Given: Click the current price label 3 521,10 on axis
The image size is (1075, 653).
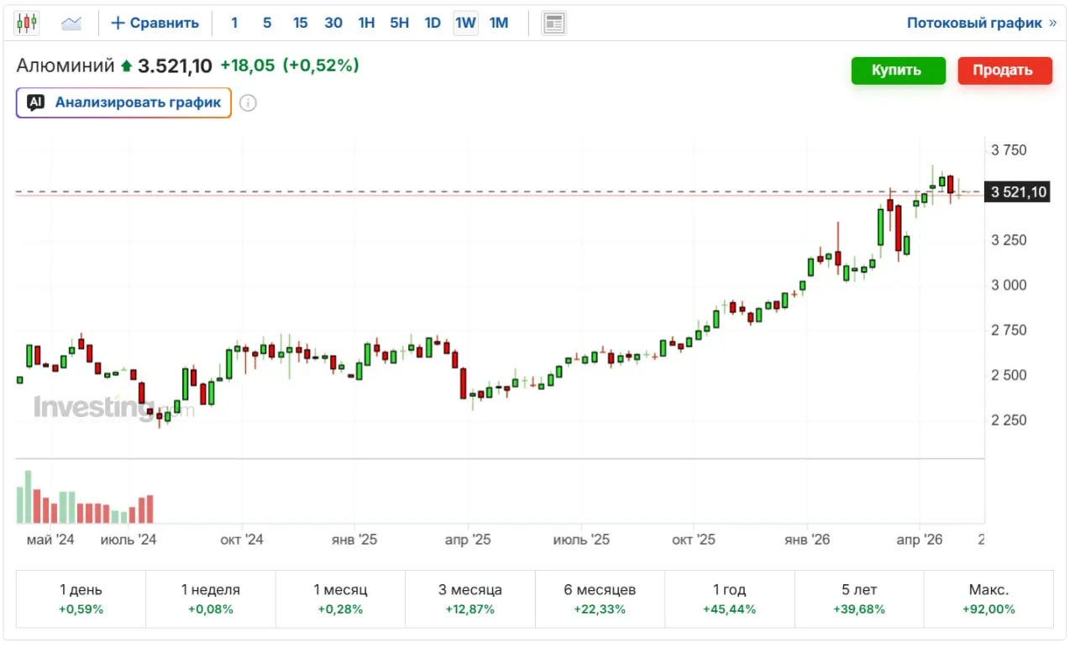Looking at the screenshot, I should [x=1018, y=192].
